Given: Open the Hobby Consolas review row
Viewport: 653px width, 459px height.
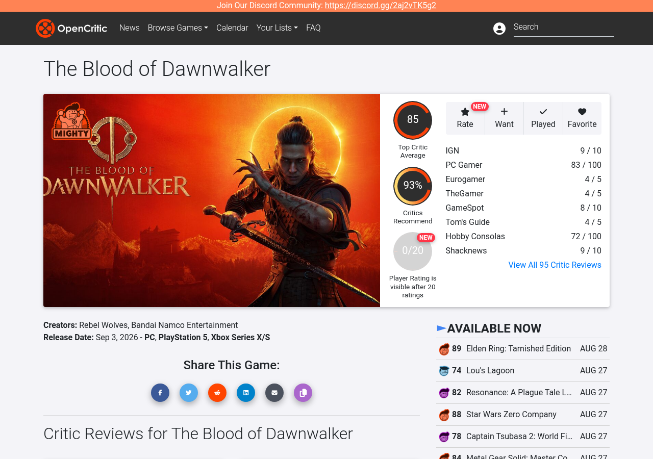Looking at the screenshot, I should (x=523, y=237).
